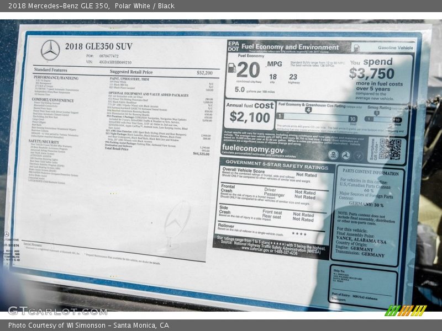Screen dimensions: 442x331
Task: Click the "Side Crash" label
Action: click(x=225, y=210)
